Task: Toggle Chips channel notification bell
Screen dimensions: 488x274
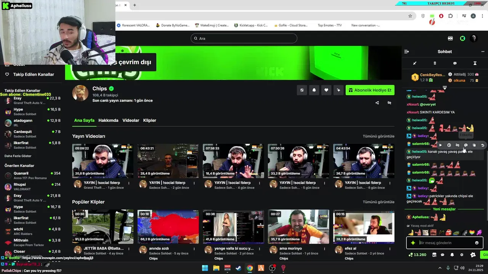Action: [x=314, y=90]
